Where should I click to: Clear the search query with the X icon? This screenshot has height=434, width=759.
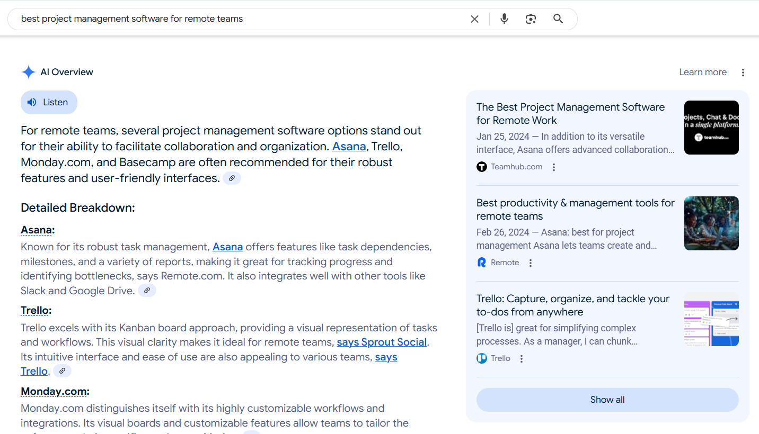(x=474, y=19)
